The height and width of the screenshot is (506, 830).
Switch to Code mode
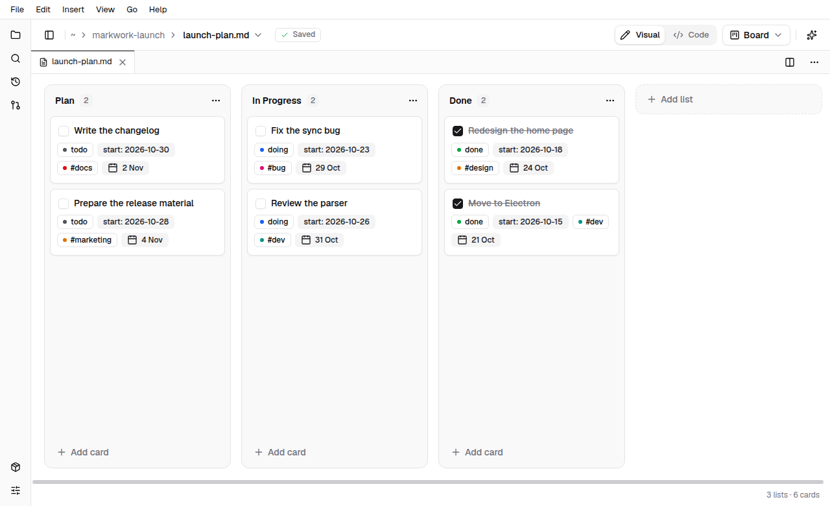[691, 35]
